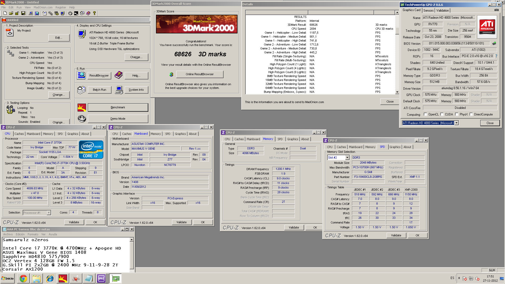The height and width of the screenshot is (284, 505).
Task: Select the Edición menu in Notepad
Action: 20,234
